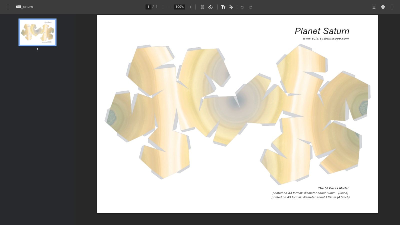400x225 pixels.
Task: Zoom in with the plus icon
Action: point(190,7)
